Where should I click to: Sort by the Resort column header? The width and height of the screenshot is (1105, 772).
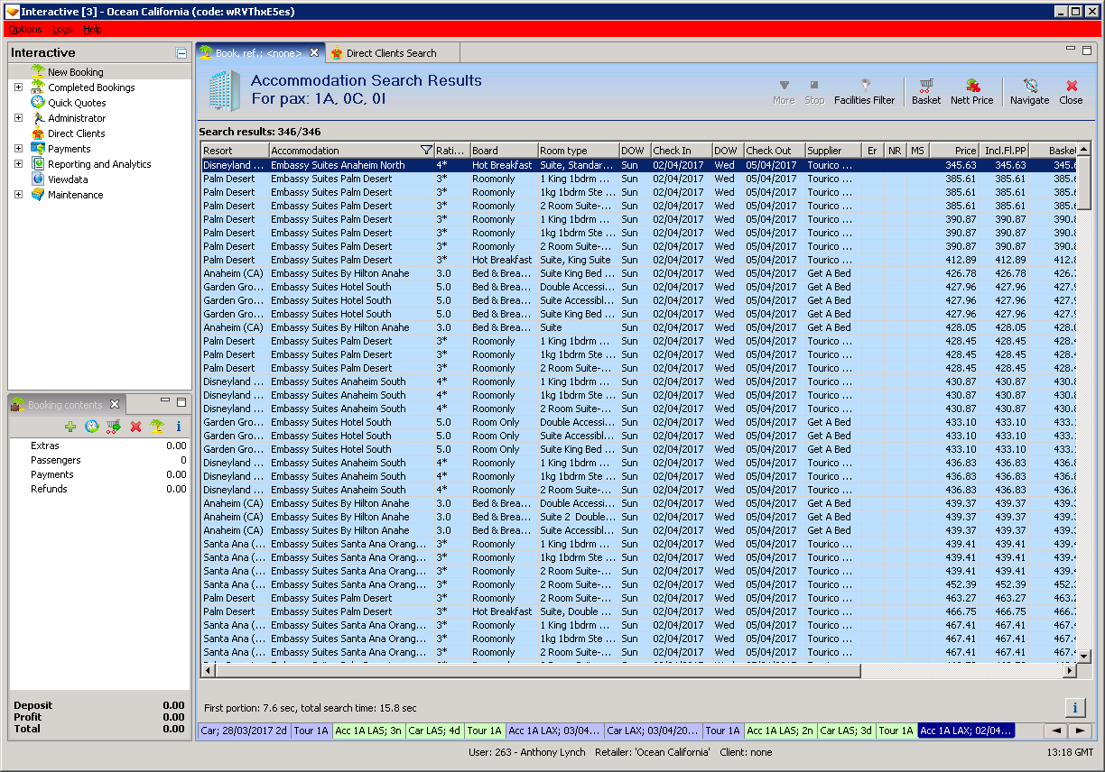point(235,151)
